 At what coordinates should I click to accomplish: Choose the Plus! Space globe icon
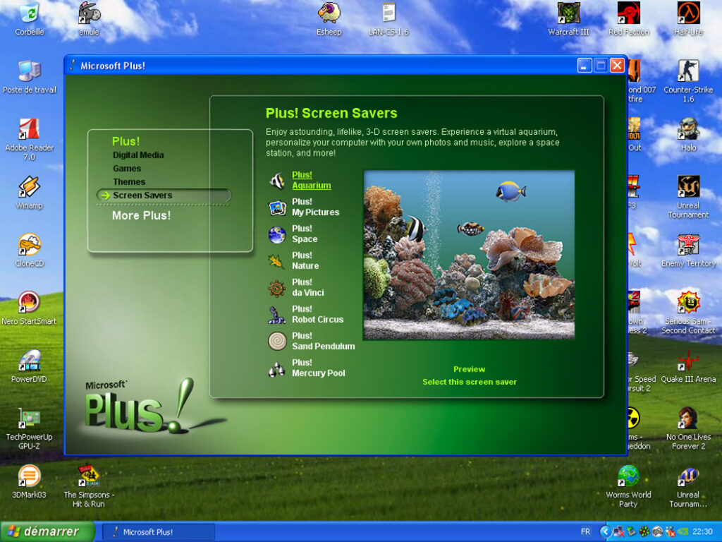point(277,234)
